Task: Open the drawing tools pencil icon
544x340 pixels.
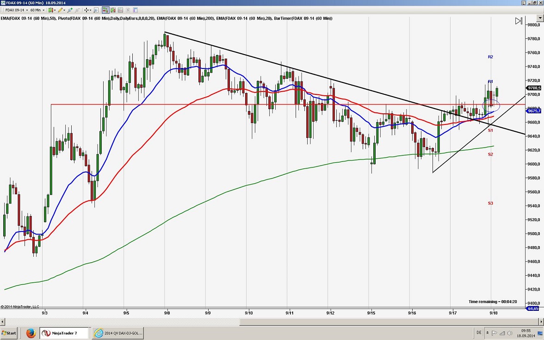Action: [60, 10]
